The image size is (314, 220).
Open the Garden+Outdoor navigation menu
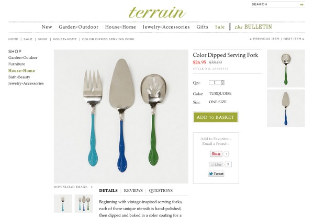pyautogui.click(x=78, y=27)
